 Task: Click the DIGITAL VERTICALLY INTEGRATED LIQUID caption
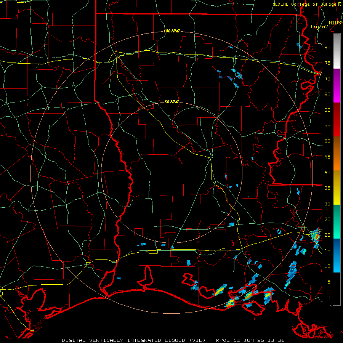[134, 340]
